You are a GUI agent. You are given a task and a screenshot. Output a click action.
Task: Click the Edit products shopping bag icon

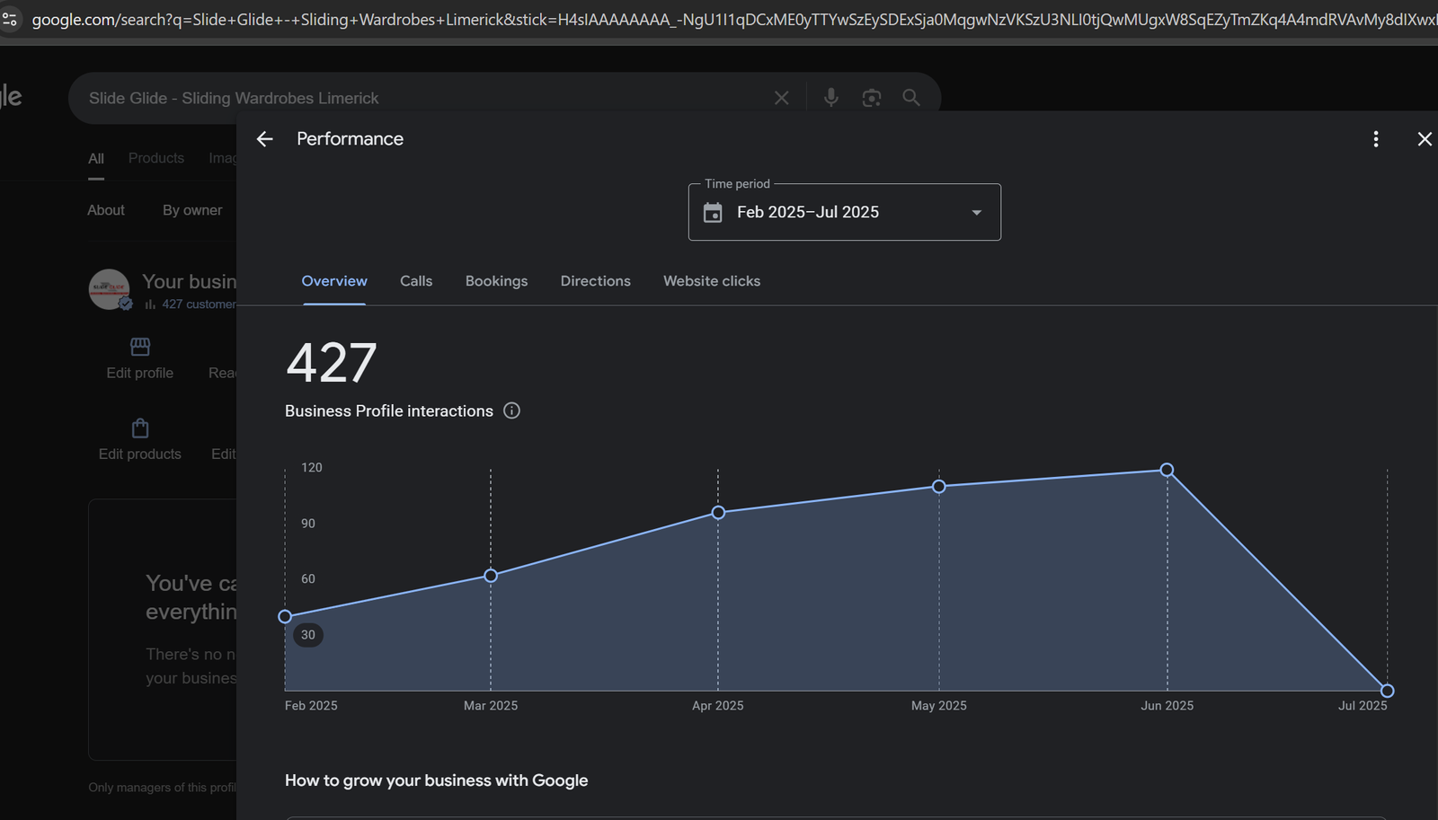point(140,428)
